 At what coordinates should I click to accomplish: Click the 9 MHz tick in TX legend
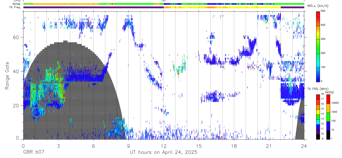323,138
